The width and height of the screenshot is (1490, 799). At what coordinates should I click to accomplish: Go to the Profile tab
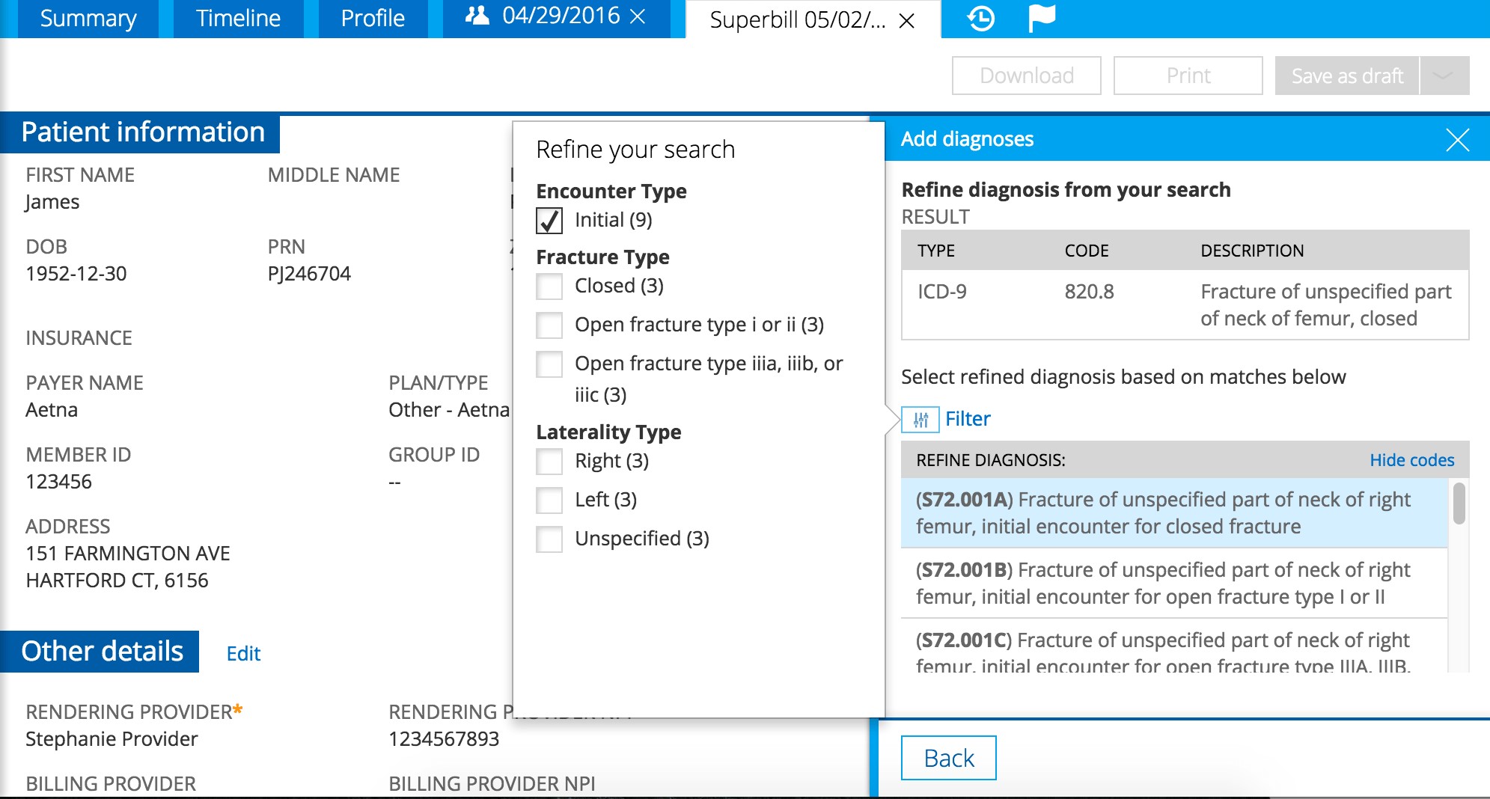(373, 19)
